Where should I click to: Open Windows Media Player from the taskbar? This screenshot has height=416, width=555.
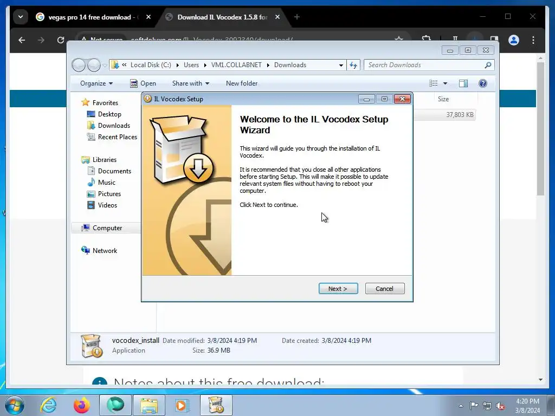click(x=182, y=405)
